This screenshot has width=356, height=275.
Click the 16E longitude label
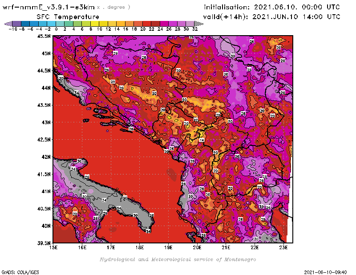[x=82, y=247]
